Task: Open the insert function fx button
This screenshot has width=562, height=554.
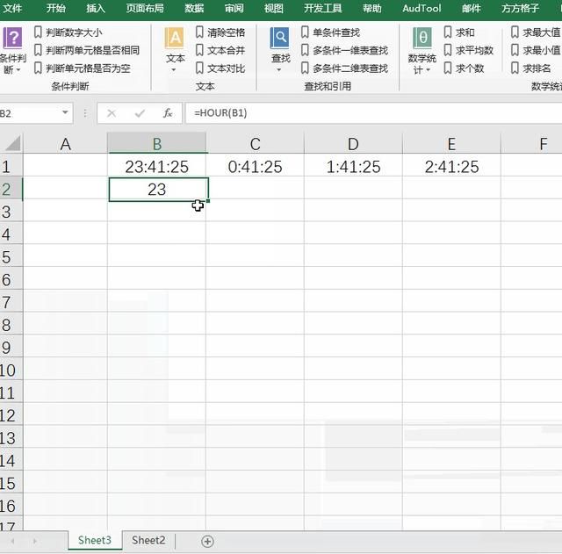Action: pos(168,113)
